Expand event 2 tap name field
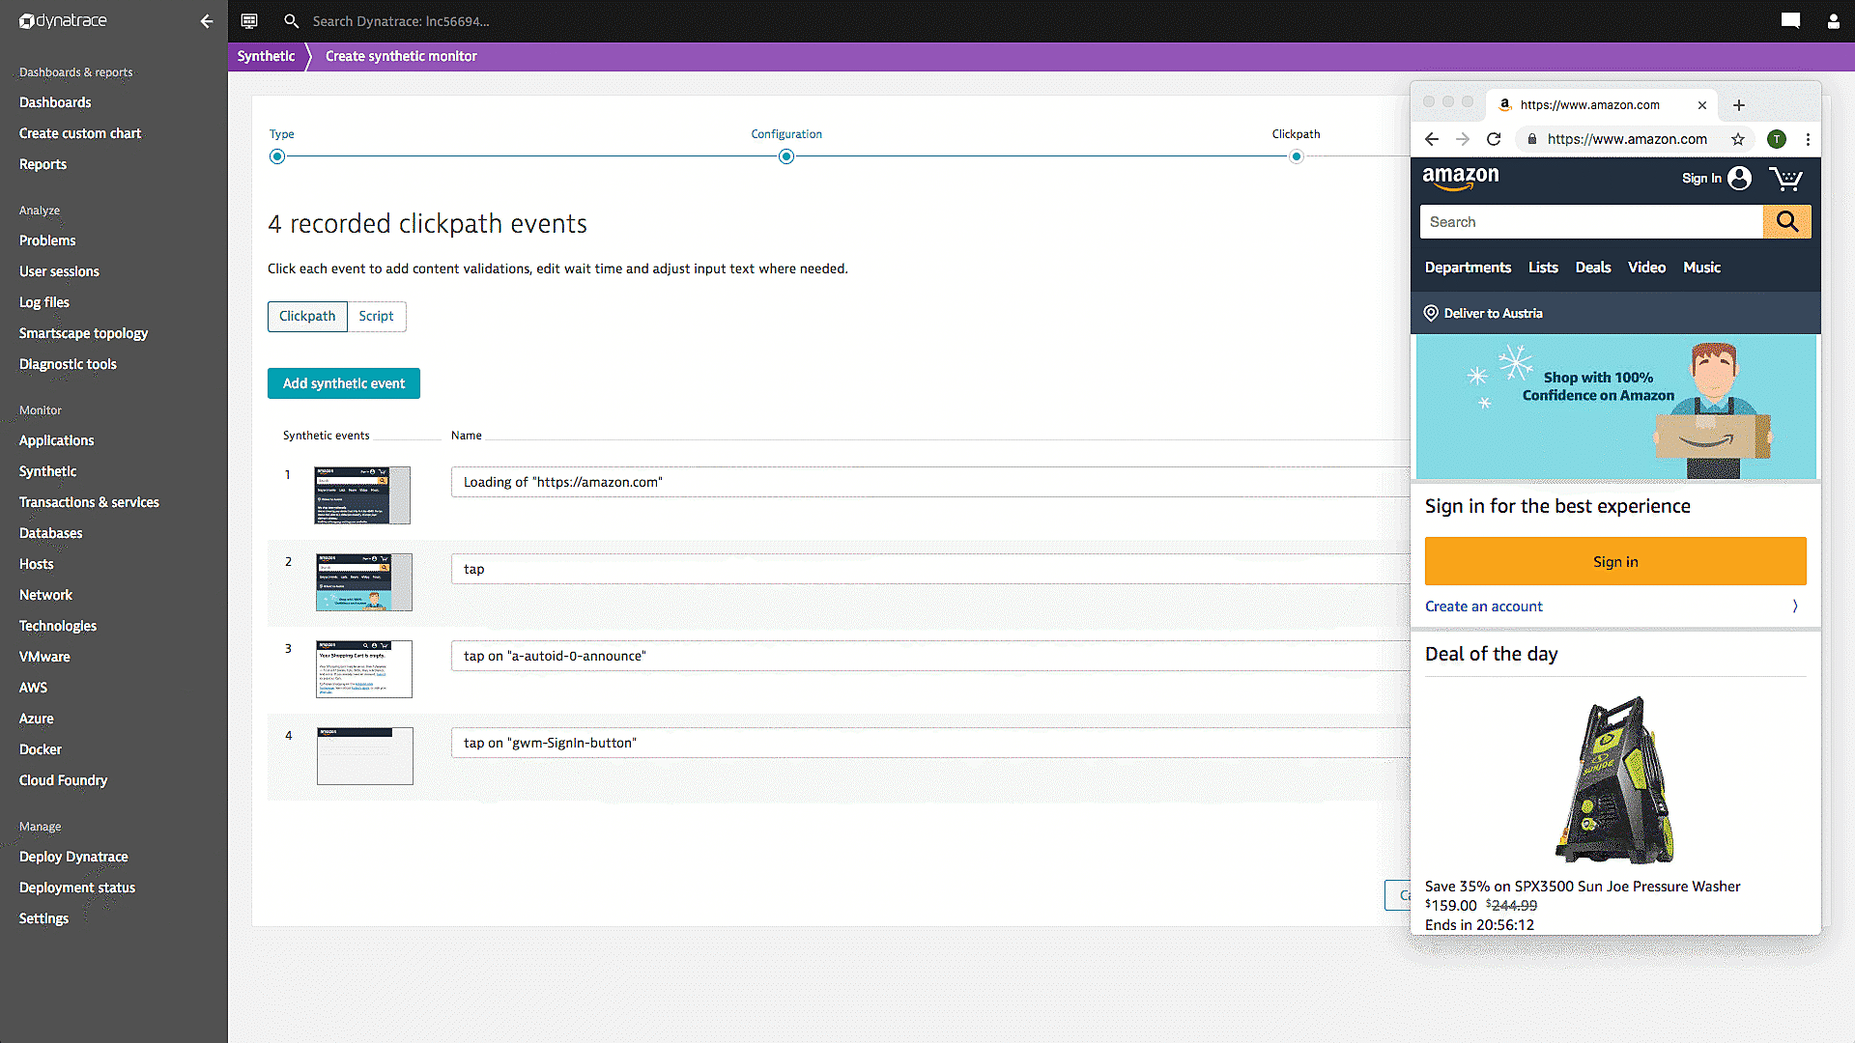 tap(928, 568)
